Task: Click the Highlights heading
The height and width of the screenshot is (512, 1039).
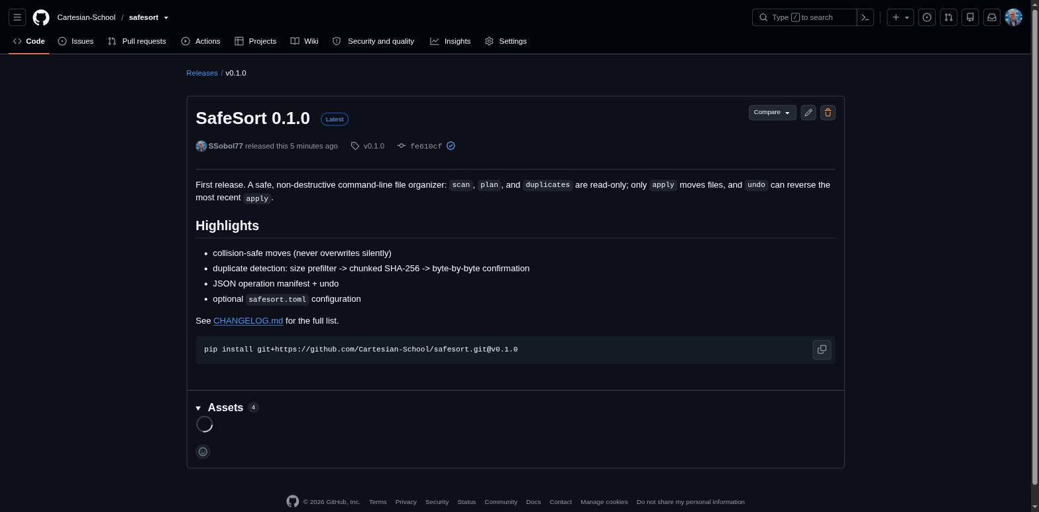Action: coord(227,225)
